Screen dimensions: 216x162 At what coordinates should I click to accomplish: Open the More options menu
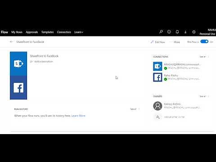coord(175,42)
